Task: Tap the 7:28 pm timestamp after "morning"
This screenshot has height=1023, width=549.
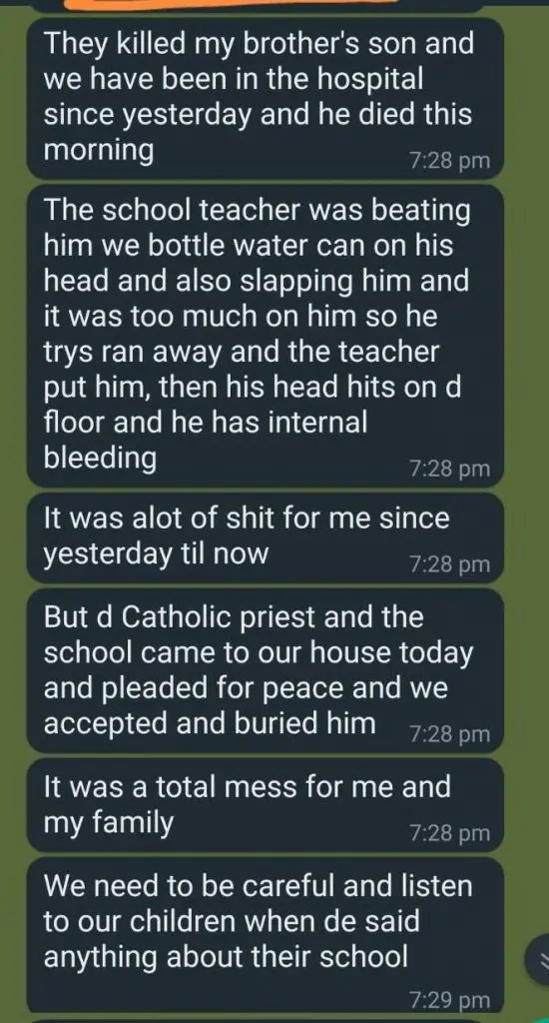Action: (x=449, y=161)
